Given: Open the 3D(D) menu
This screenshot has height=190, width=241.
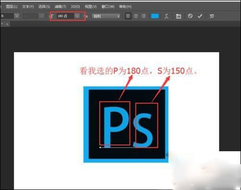Looking at the screenshot, I should pyautogui.click(x=75, y=7).
